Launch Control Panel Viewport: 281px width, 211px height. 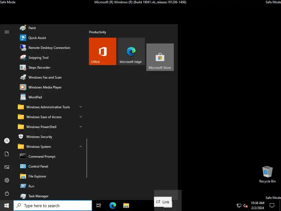point(50,166)
